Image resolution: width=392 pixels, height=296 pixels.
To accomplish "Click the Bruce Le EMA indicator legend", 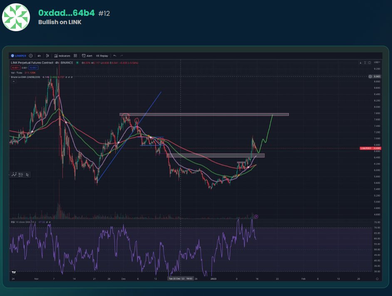I will (26, 77).
